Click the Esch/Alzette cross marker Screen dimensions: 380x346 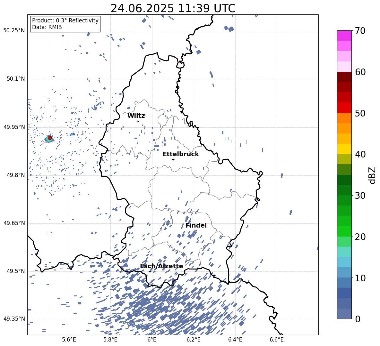tap(150, 271)
